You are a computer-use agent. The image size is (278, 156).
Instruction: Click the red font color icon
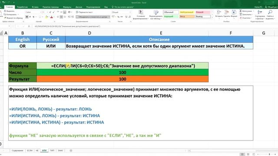[x=52, y=17]
